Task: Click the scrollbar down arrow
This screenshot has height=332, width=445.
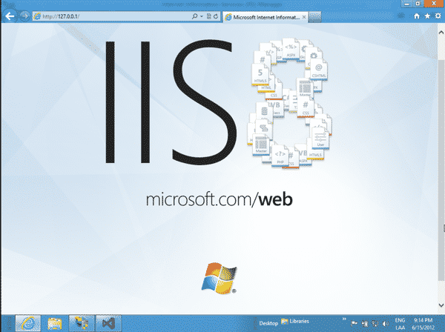Action: pyautogui.click(x=441, y=305)
